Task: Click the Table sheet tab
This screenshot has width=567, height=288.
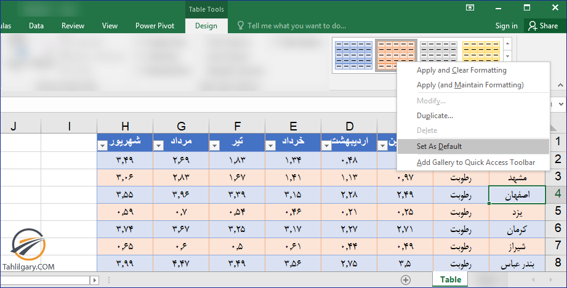Action: pyautogui.click(x=451, y=279)
